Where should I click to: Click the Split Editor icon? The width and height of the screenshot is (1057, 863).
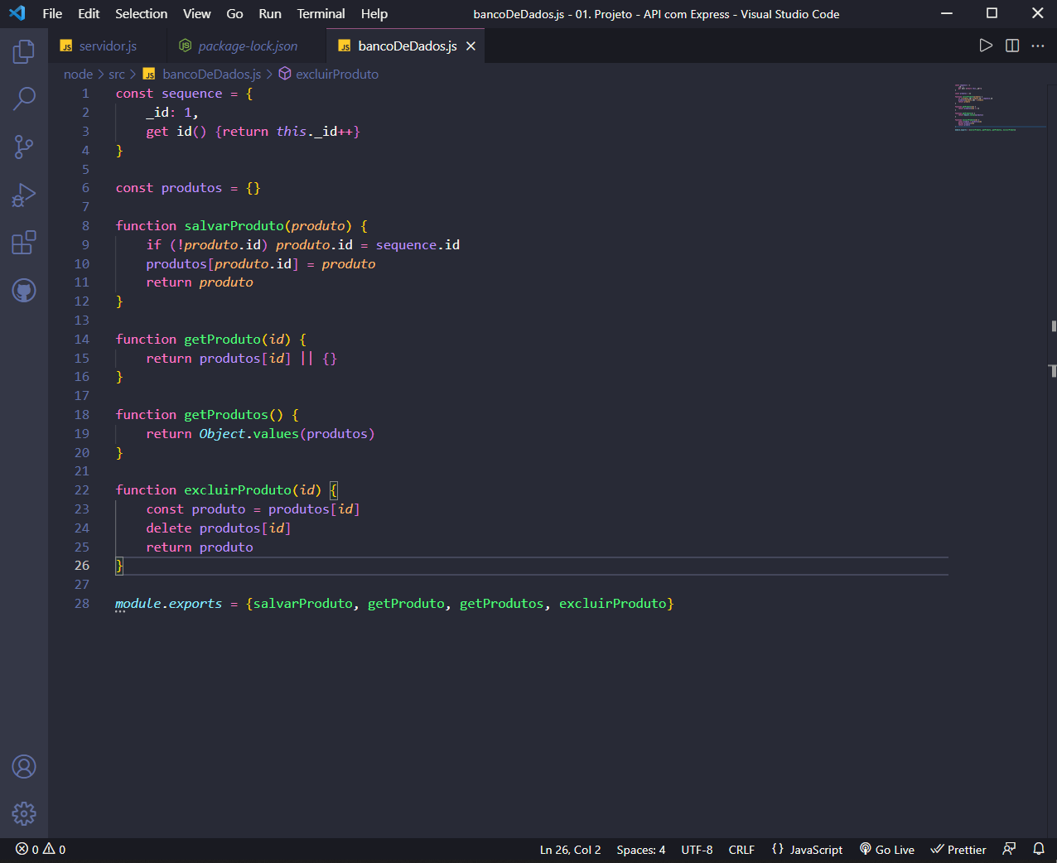point(1011,46)
